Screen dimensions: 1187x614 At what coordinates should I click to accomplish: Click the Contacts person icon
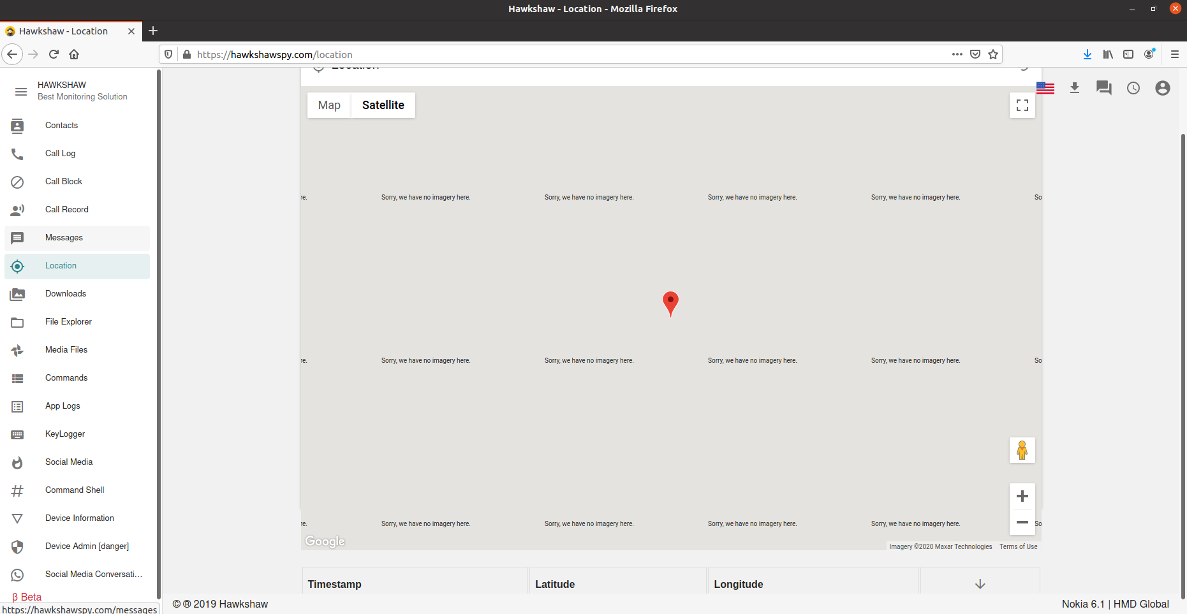pyautogui.click(x=17, y=126)
